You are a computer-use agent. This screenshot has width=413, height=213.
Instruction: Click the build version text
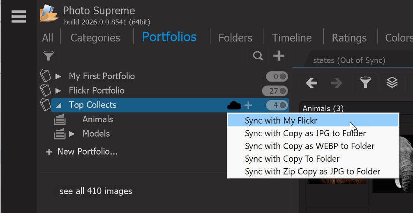tap(107, 22)
